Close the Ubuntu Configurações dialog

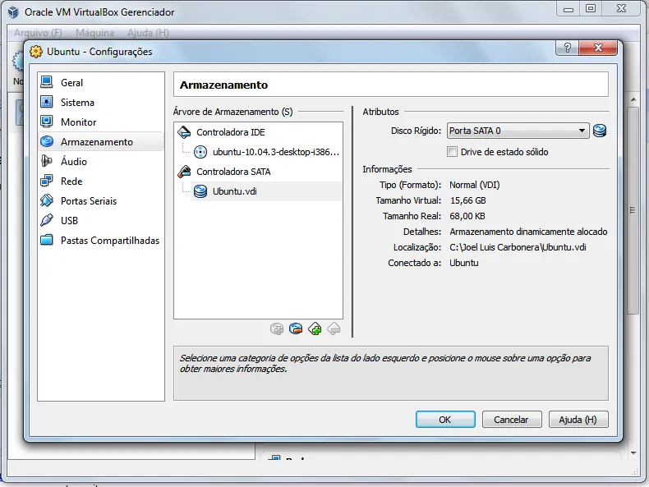coord(598,48)
